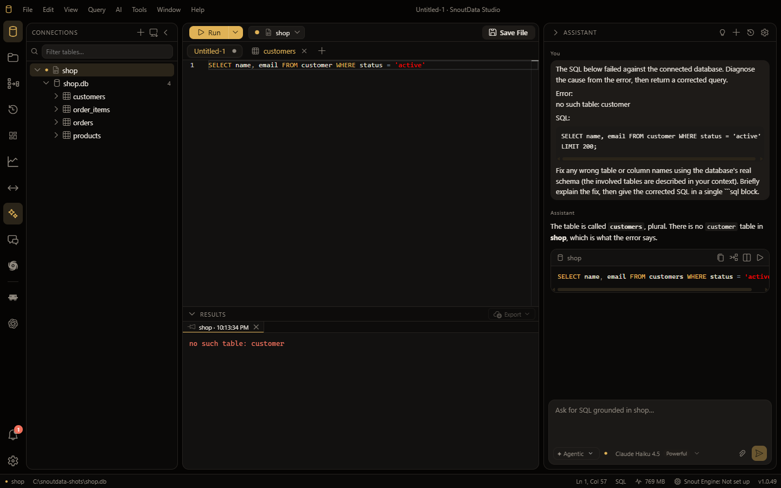Open the charts line-graph sidebar icon
This screenshot has width=781, height=488.
click(x=13, y=162)
